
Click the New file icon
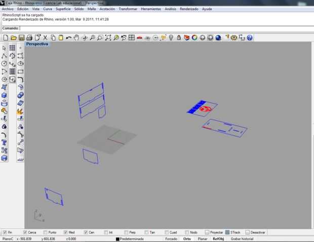(6, 37)
